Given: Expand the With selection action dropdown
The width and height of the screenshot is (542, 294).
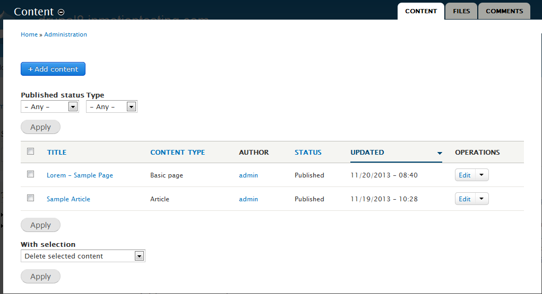Looking at the screenshot, I should click(83, 256).
